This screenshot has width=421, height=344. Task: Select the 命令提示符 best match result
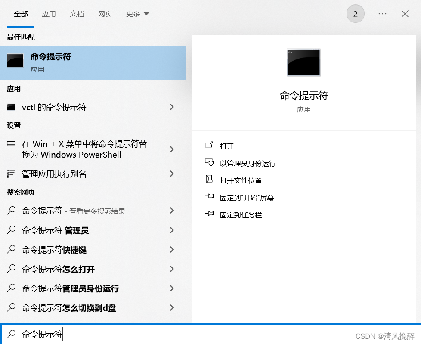93,63
